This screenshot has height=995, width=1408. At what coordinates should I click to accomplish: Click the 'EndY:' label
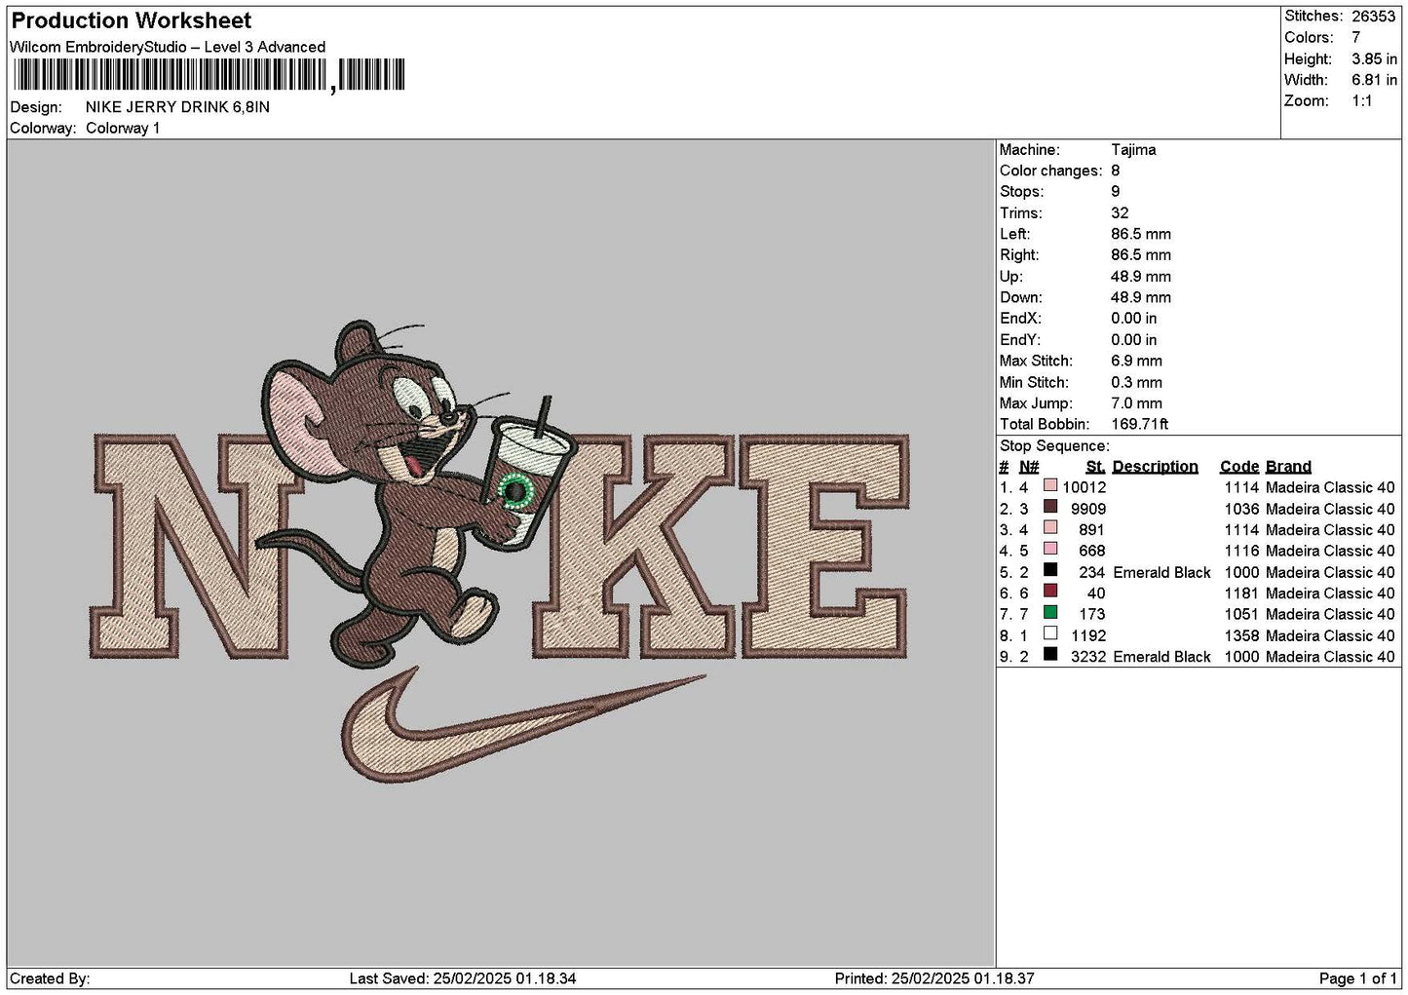1020,340
